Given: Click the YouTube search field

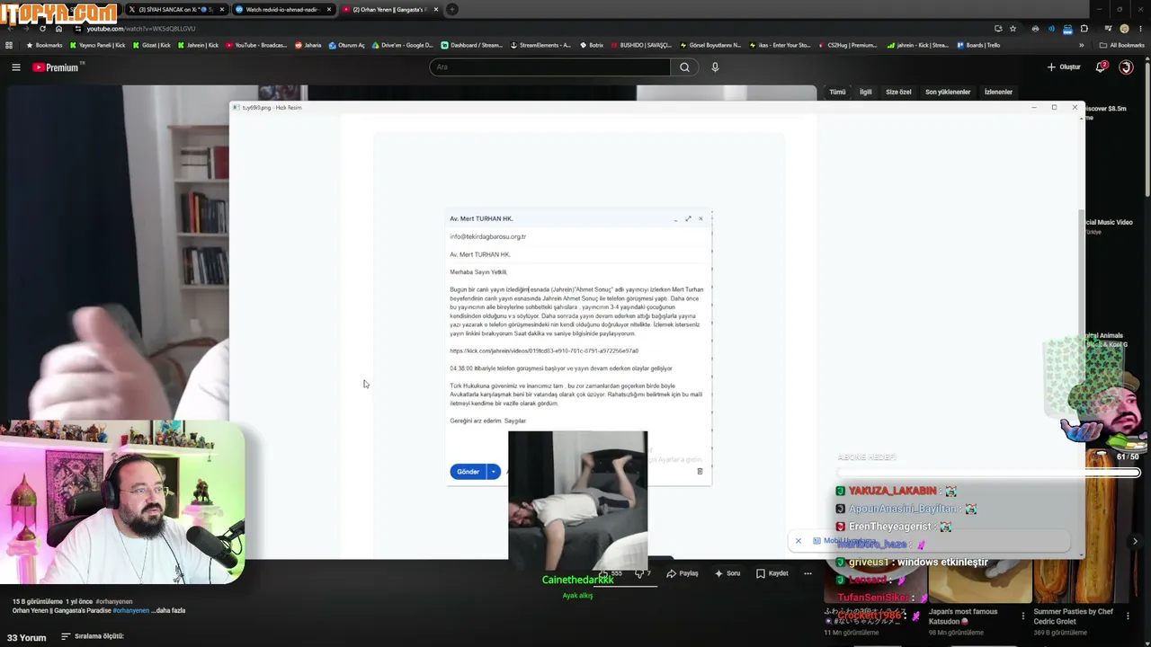Looking at the screenshot, I should (550, 67).
